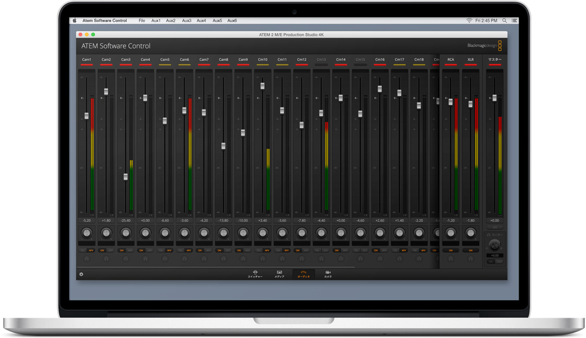Solo Cm12 with its headphone icon
The image size is (586, 338).
[301, 258]
